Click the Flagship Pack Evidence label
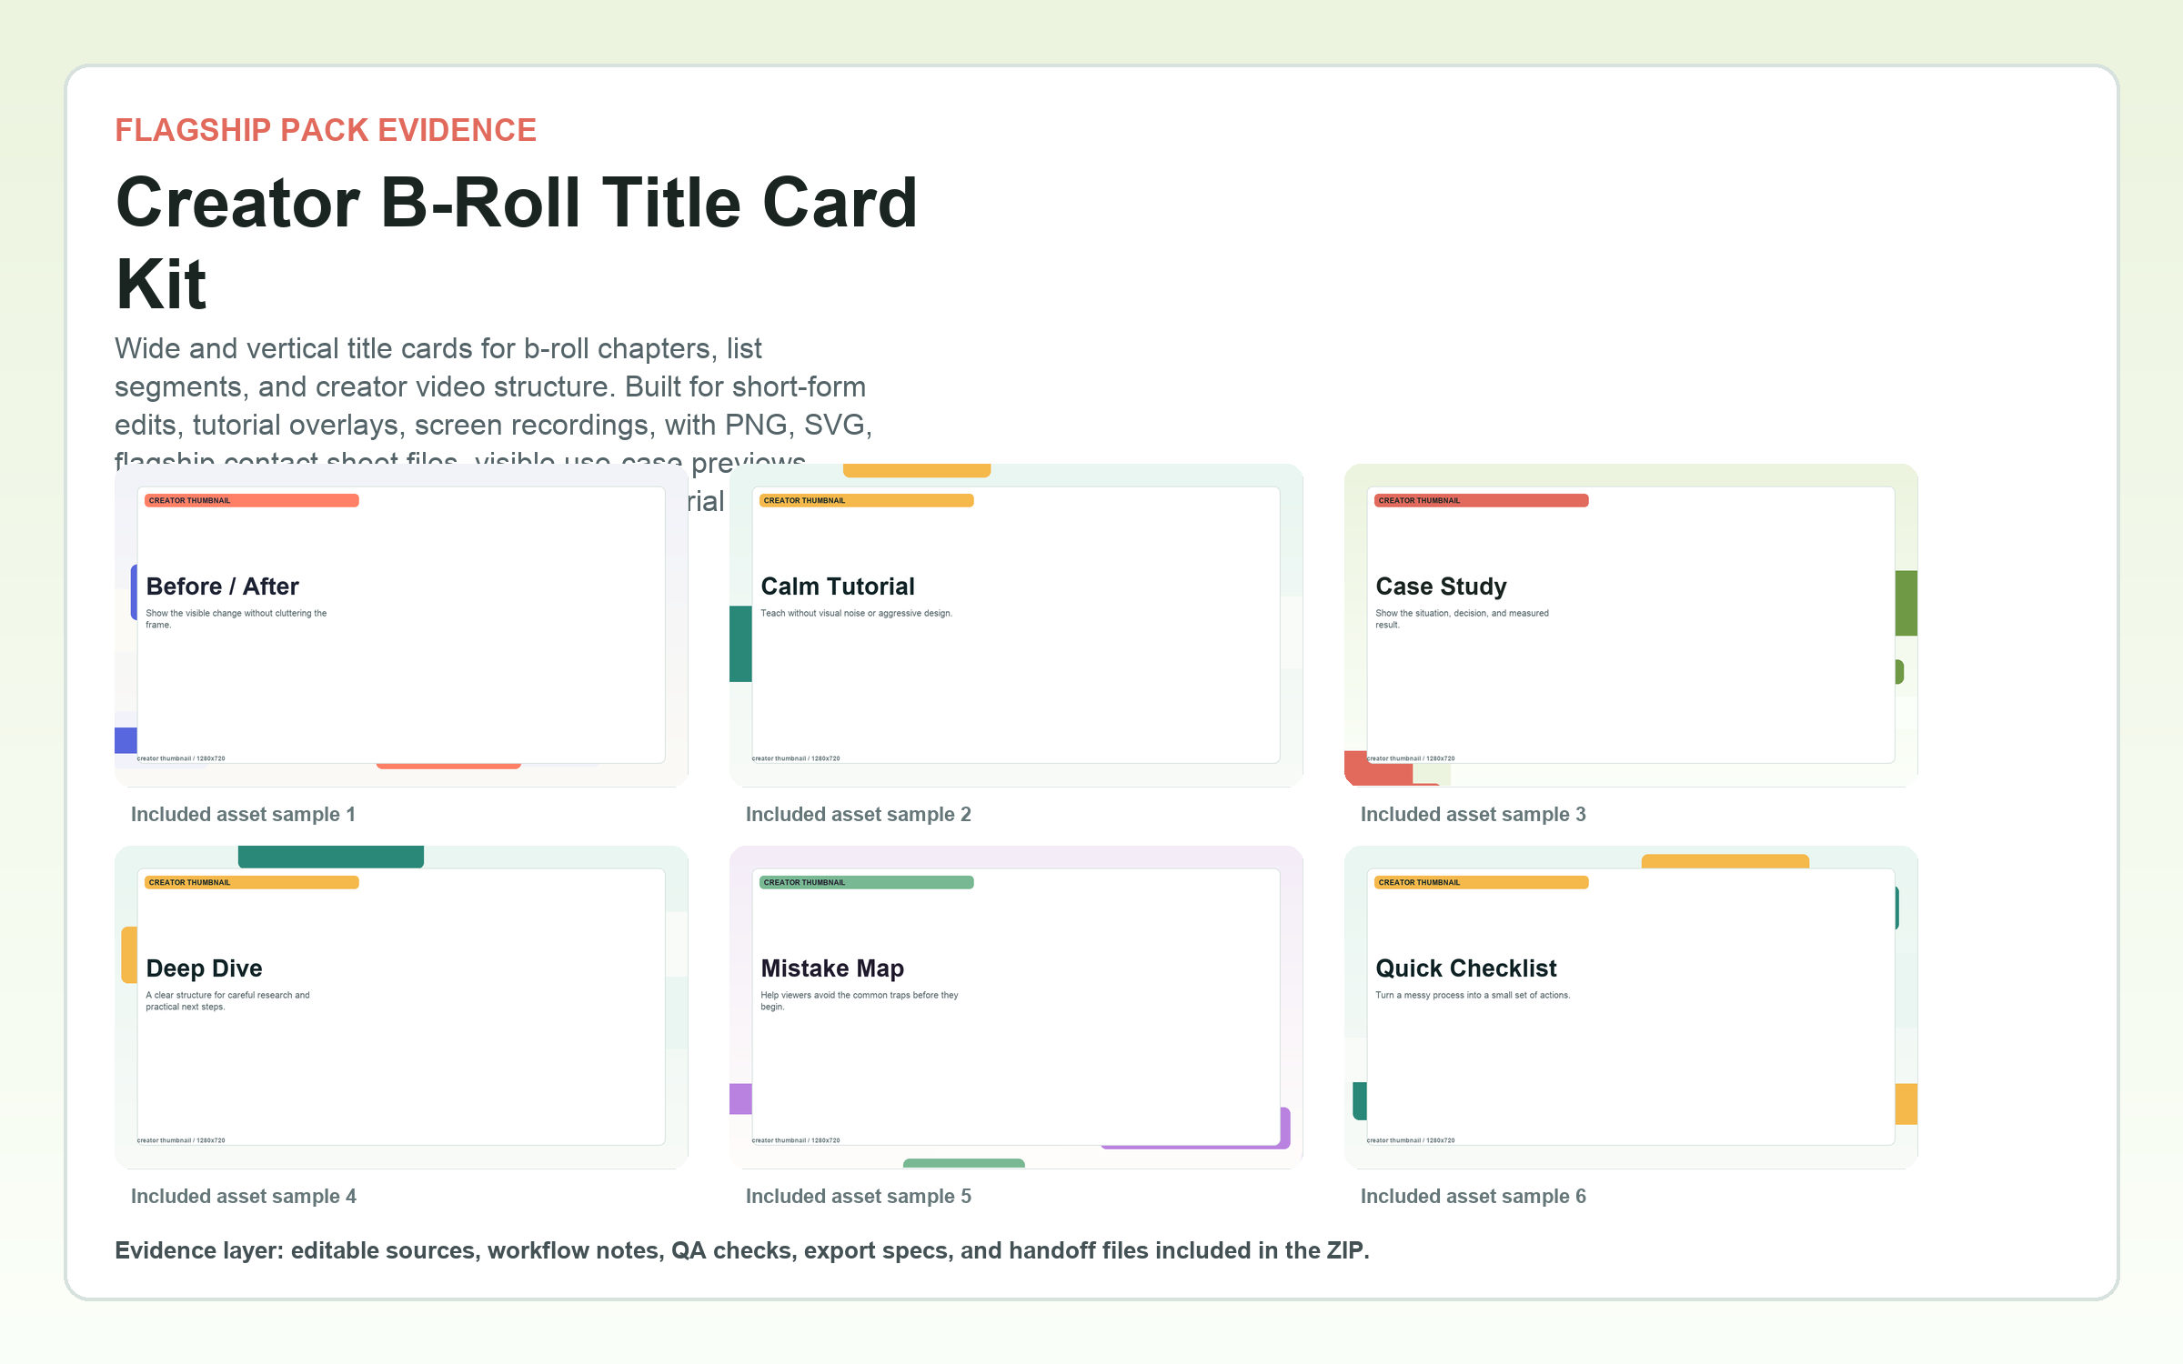This screenshot has height=1364, width=2183. point(326,130)
